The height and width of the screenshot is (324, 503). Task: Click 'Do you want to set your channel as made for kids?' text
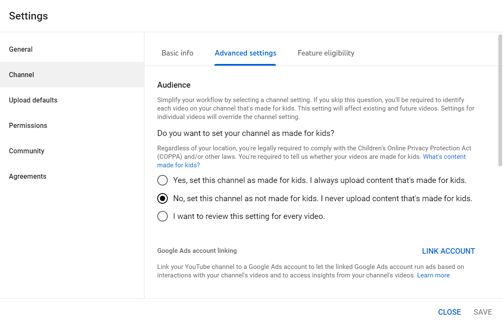tap(246, 133)
